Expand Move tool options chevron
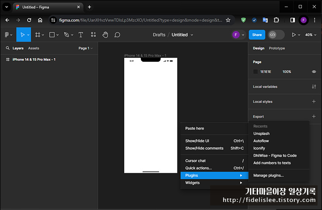Screen dimensions: 322x210 click(x=28, y=35)
